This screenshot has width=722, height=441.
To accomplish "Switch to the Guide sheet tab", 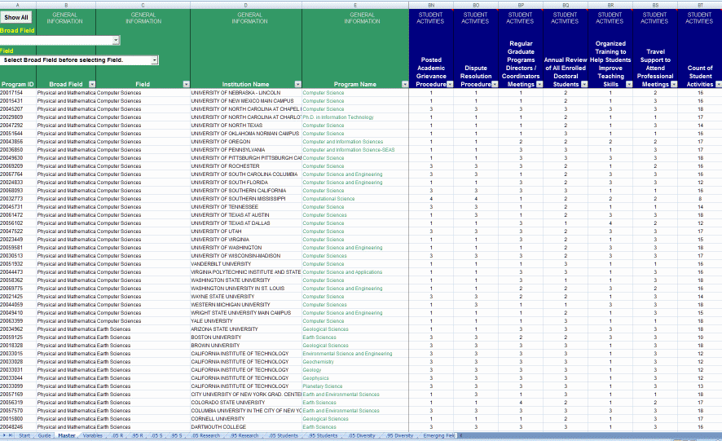I will (x=44, y=435).
